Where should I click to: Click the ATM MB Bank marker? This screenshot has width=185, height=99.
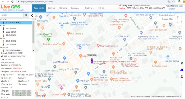click(x=124, y=40)
